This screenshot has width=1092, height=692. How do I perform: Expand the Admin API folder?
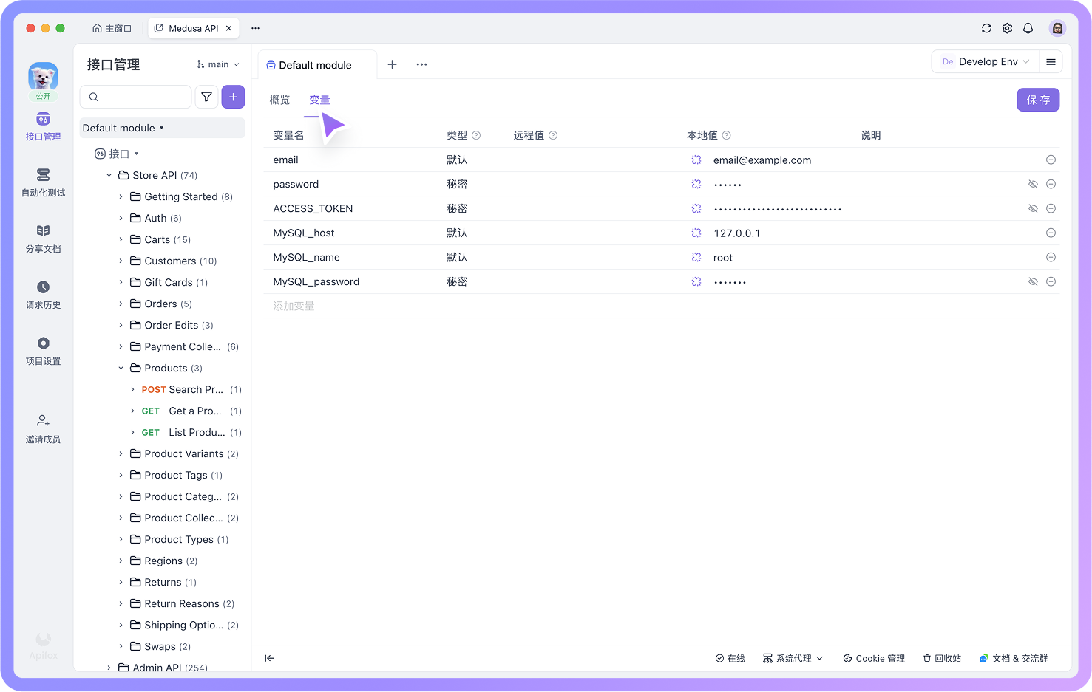point(109,668)
